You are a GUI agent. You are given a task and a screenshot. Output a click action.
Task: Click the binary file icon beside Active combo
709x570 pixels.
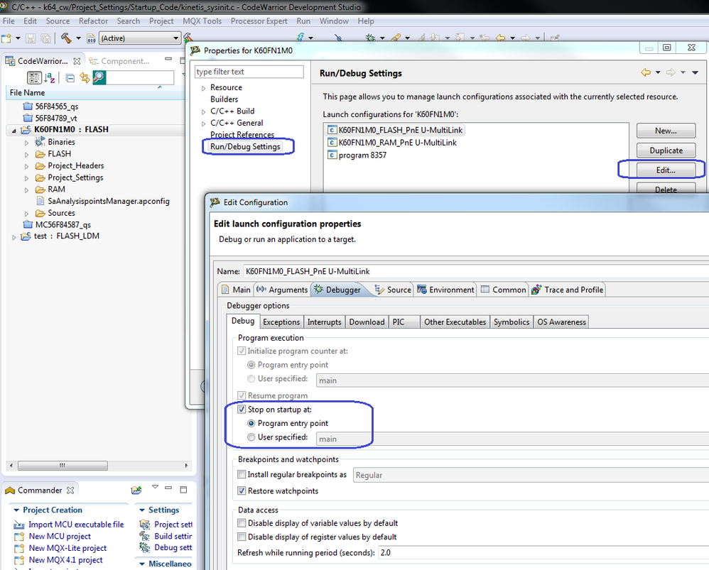tap(91, 38)
